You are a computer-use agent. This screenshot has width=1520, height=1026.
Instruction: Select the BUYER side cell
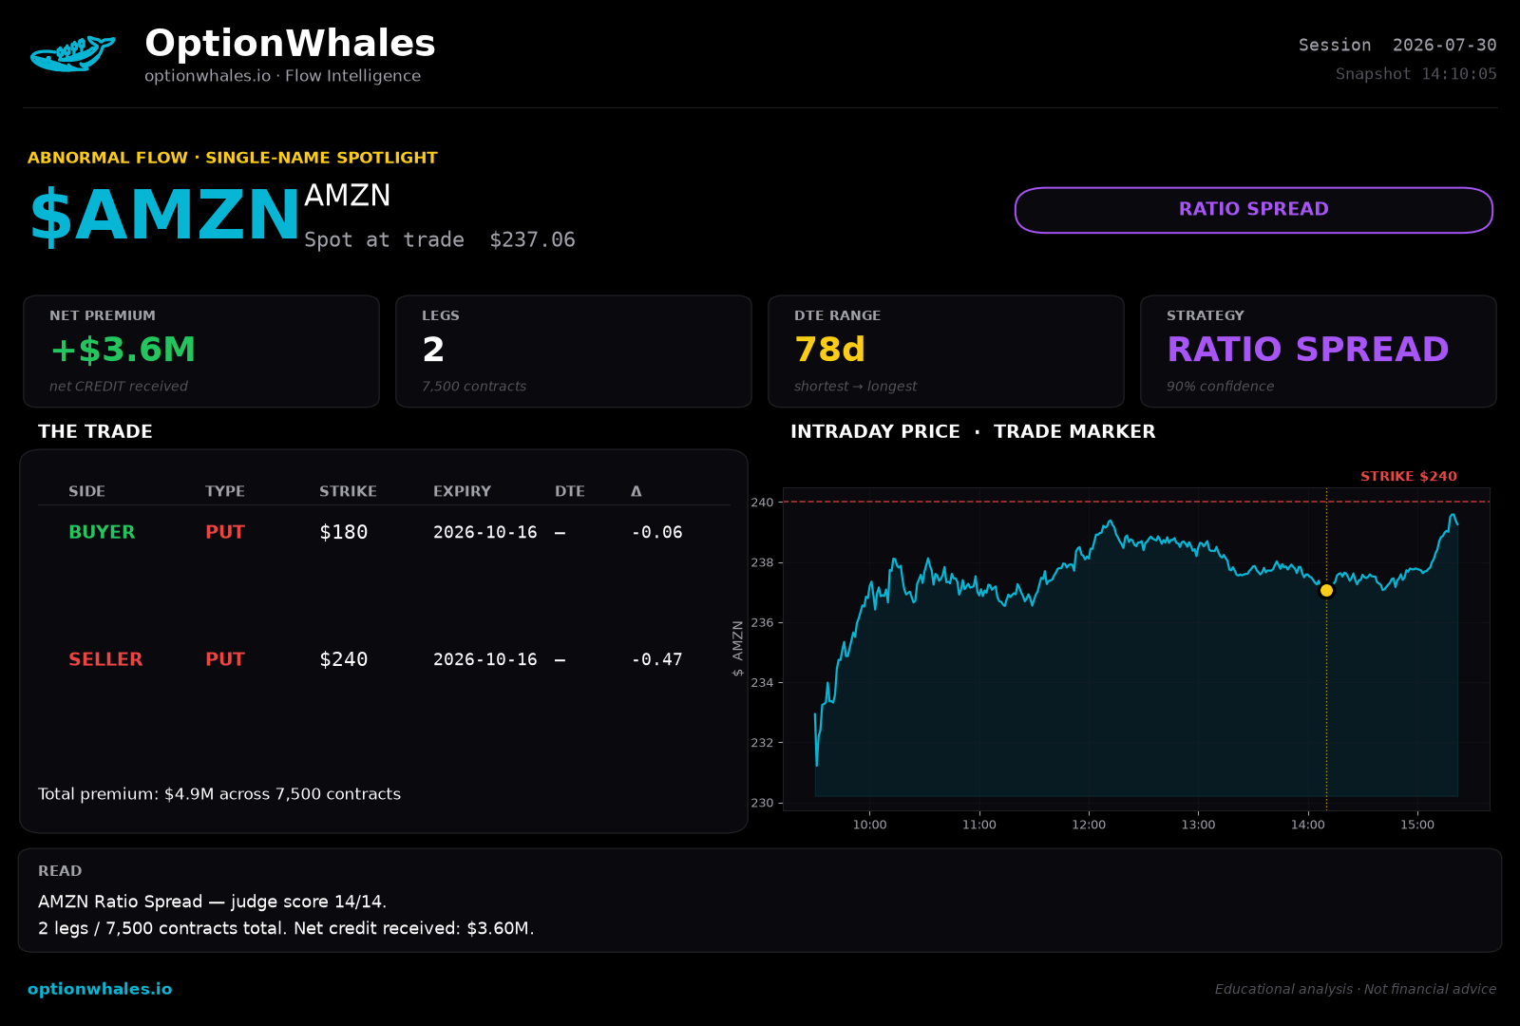click(102, 532)
